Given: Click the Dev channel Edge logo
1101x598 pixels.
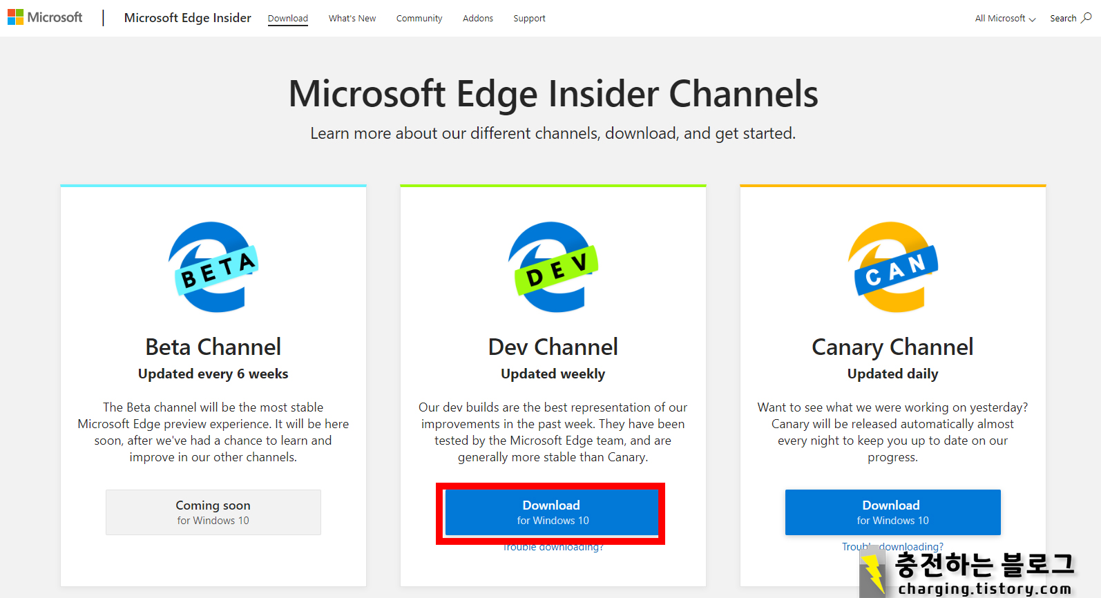Looking at the screenshot, I should point(553,267).
